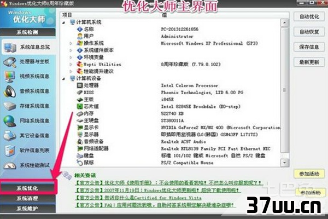Screen dimensions: 328x219
Task: Click the 值 column header
Action: click(x=165, y=15)
